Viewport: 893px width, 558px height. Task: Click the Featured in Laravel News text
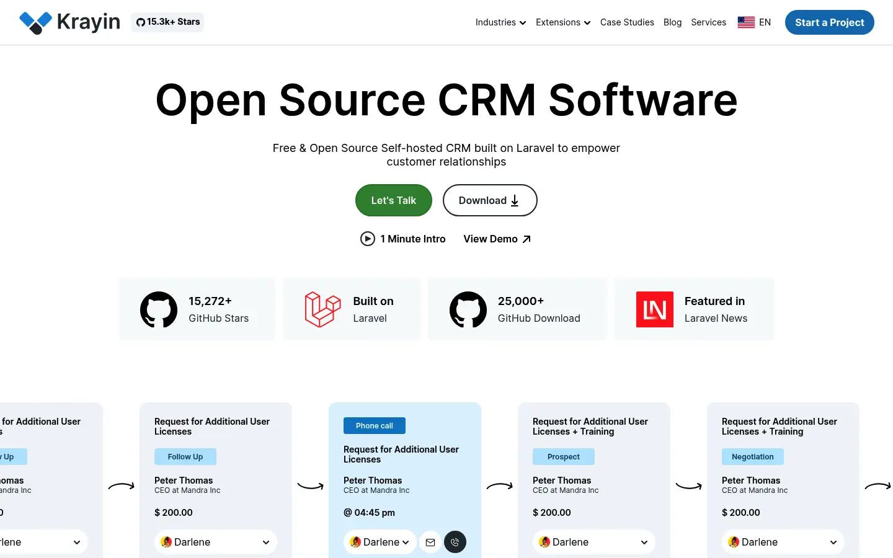(x=716, y=309)
